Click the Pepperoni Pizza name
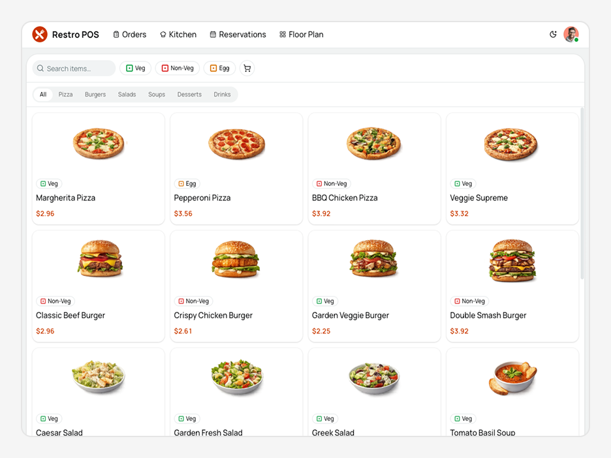The height and width of the screenshot is (458, 611). coord(202,198)
